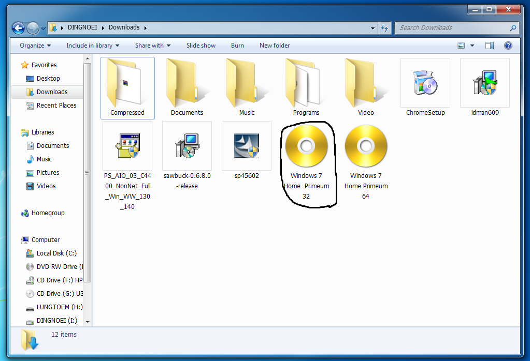Screen dimensions: 530x361
Task: Expand arrow between DINGNOEI and Downloads
Action: [103, 28]
